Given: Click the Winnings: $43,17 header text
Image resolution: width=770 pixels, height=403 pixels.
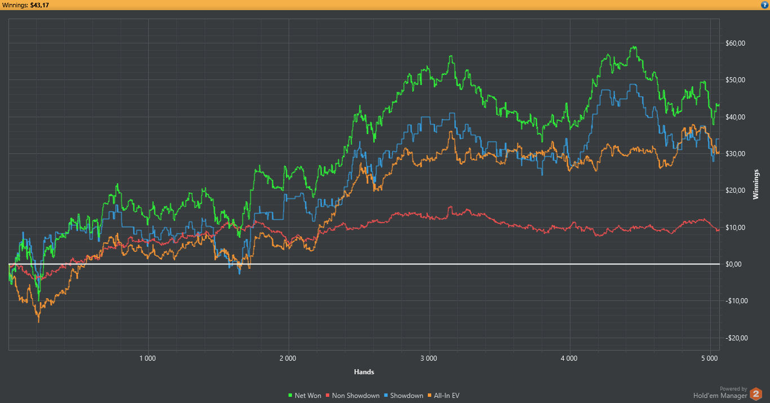Looking at the screenshot, I should (25, 5).
